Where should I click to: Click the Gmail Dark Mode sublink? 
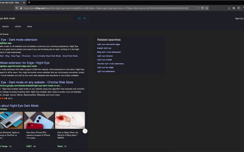click(70, 56)
